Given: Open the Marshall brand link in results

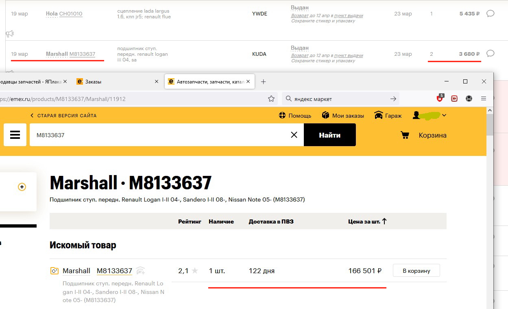Looking at the screenshot, I should 76,271.
